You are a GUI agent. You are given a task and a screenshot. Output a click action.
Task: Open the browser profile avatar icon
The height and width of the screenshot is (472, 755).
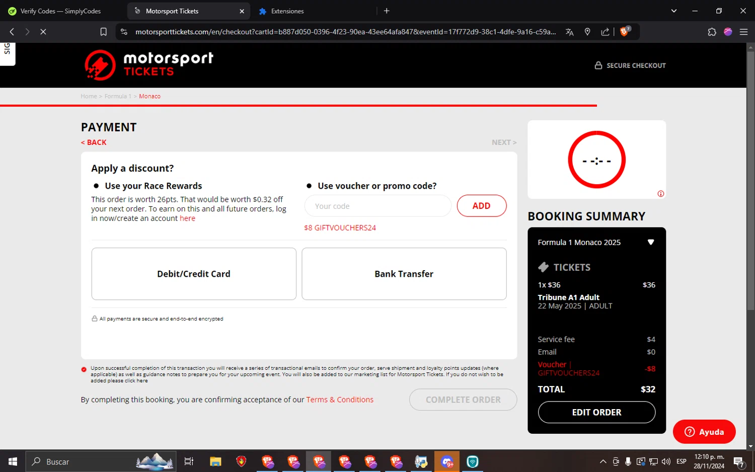point(728,32)
